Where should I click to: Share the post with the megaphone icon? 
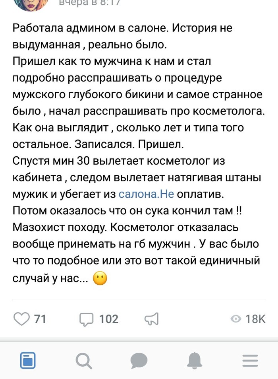coord(151,319)
